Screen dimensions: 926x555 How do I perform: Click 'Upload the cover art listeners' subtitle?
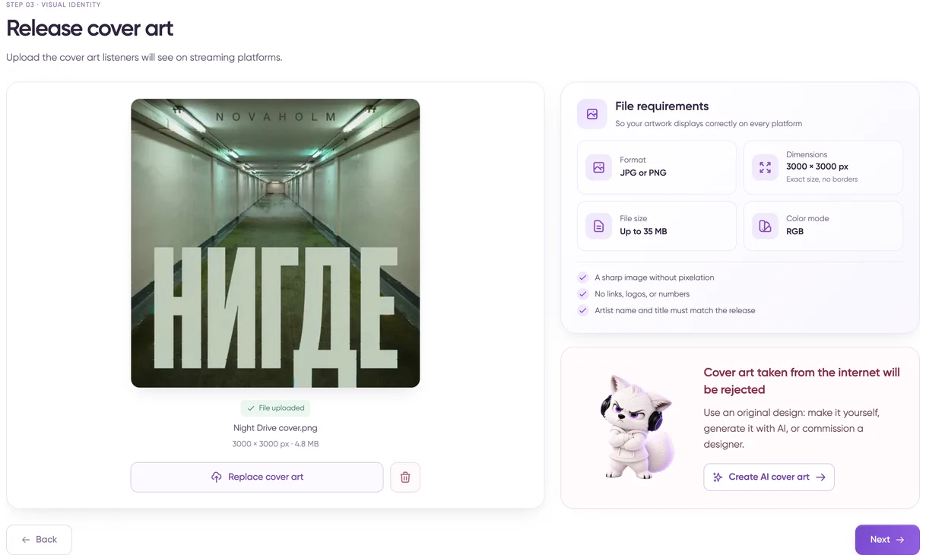click(x=144, y=57)
